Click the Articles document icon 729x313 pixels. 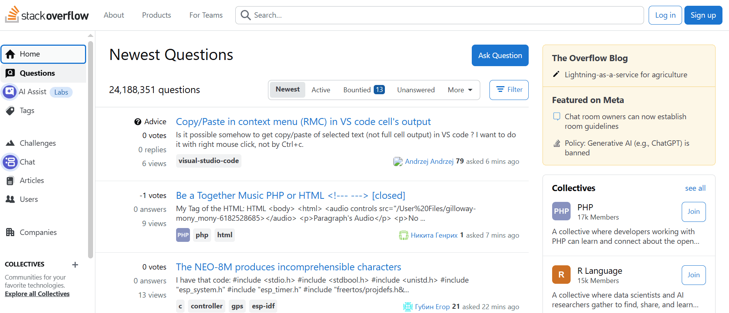[x=10, y=181]
